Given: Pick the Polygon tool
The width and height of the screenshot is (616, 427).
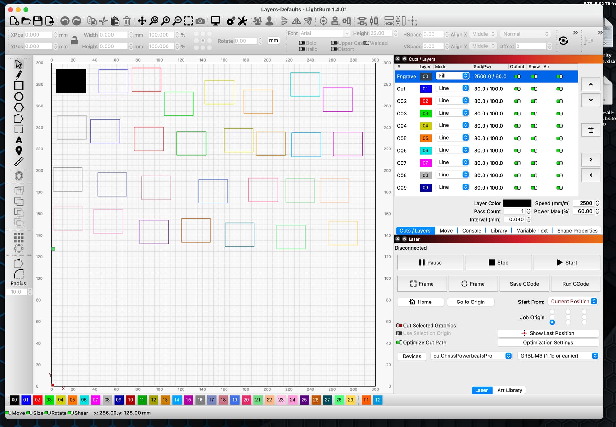Looking at the screenshot, I should (19, 107).
